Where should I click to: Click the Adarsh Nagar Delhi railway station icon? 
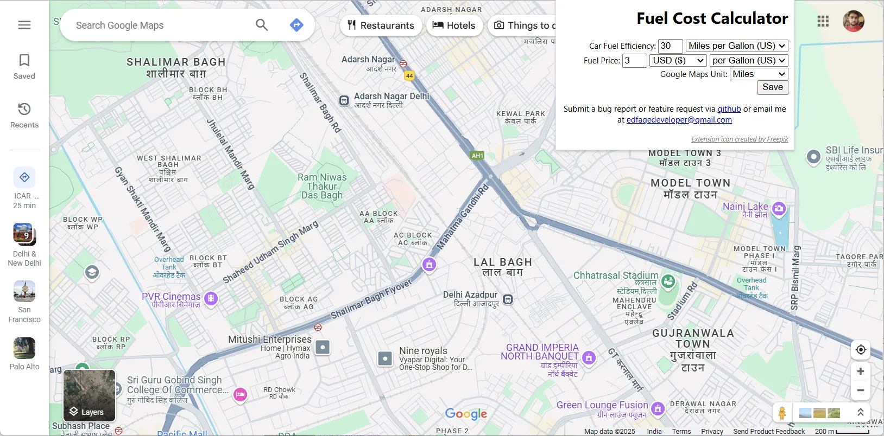point(344,101)
